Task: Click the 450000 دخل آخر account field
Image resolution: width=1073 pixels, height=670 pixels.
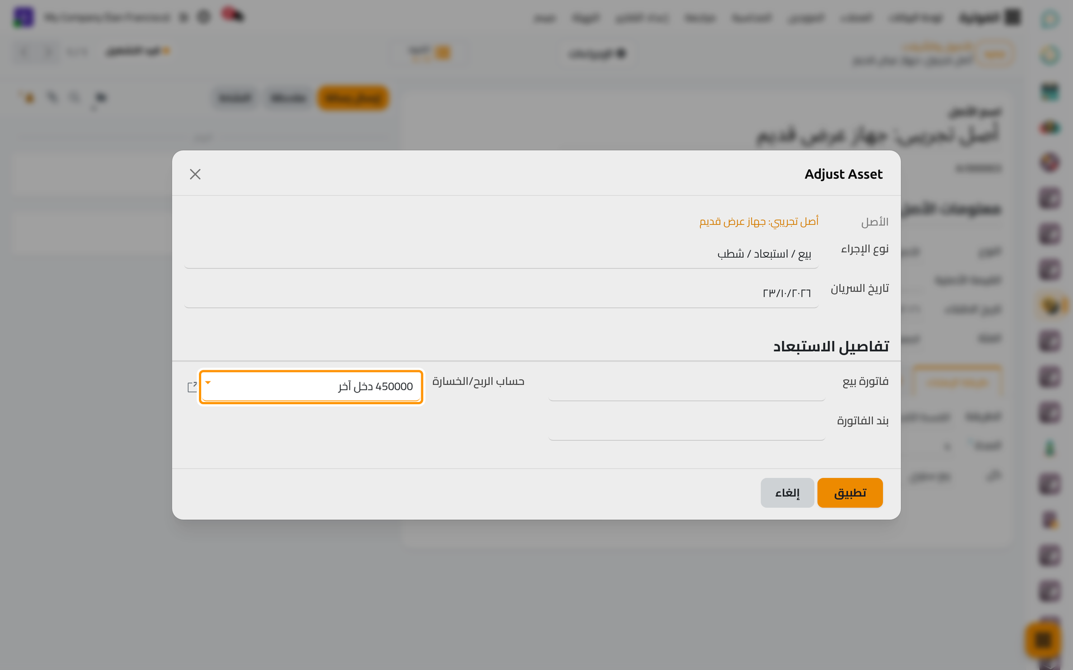Action: (x=311, y=386)
